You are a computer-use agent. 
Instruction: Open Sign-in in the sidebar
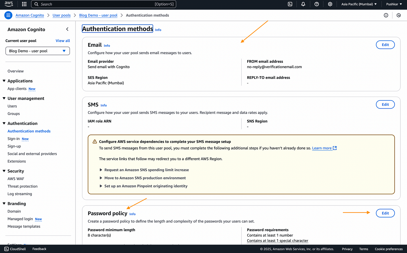tap(13, 139)
